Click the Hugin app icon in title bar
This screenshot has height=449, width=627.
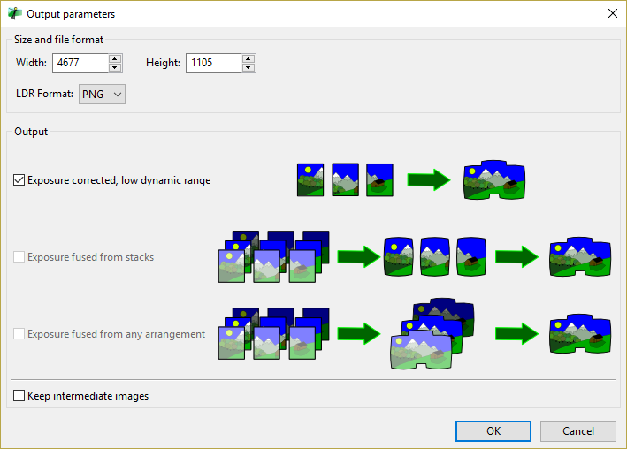pyautogui.click(x=15, y=14)
